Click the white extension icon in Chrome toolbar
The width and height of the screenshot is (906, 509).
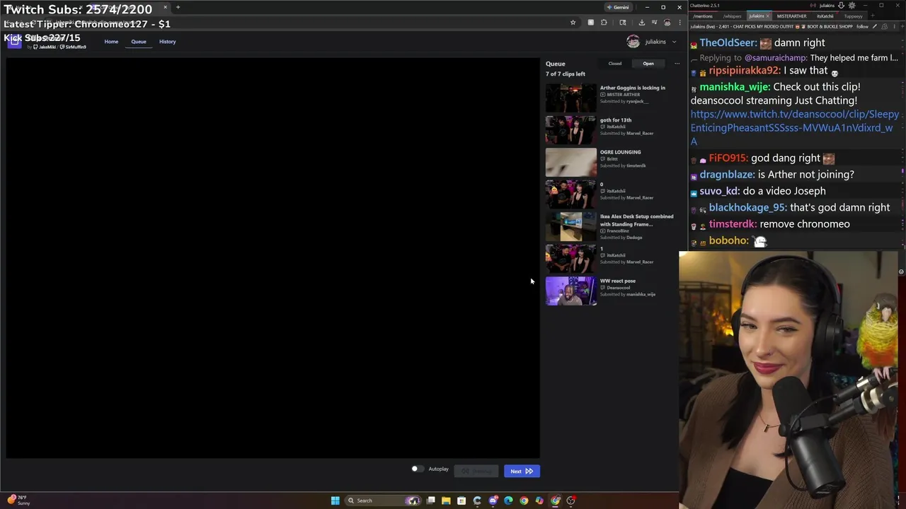(590, 23)
